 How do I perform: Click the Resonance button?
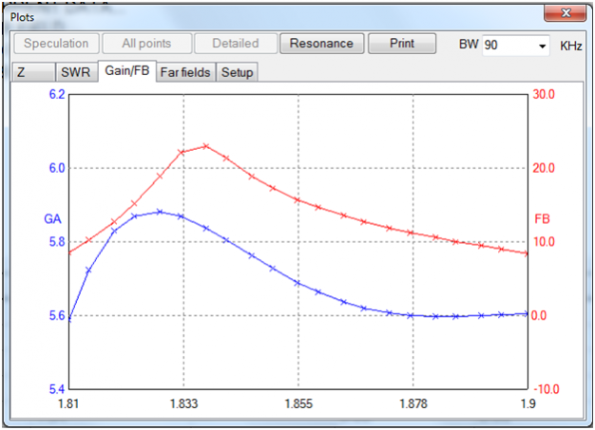[322, 44]
